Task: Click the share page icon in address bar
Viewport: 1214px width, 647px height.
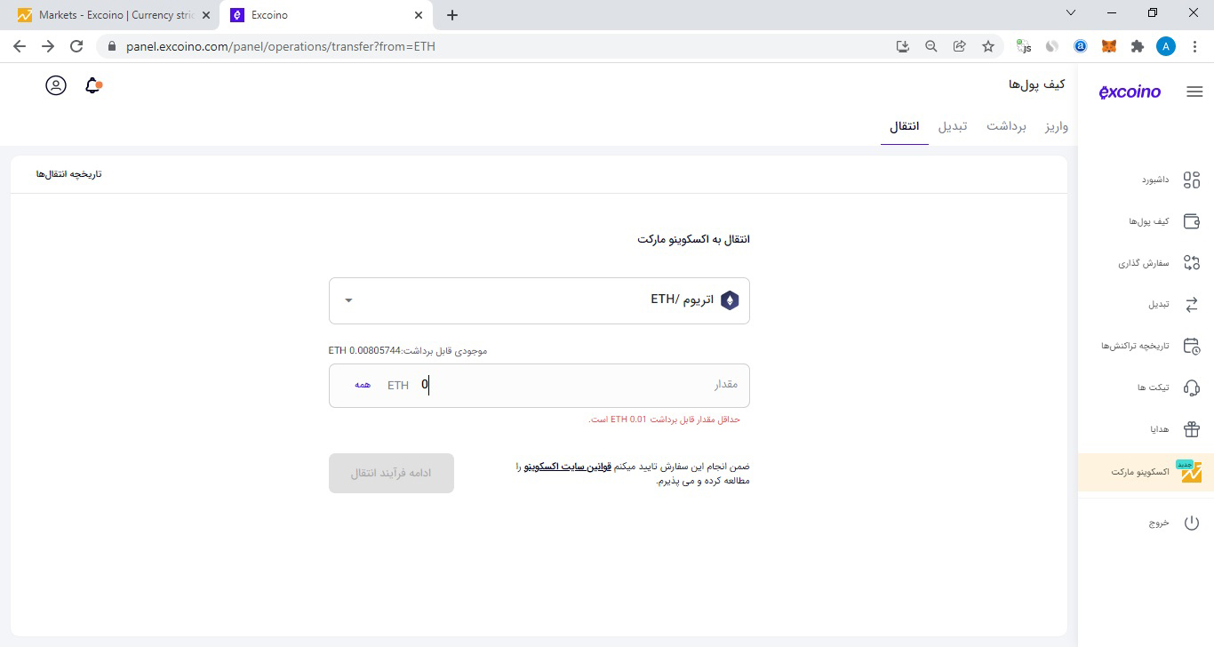Action: tap(959, 46)
